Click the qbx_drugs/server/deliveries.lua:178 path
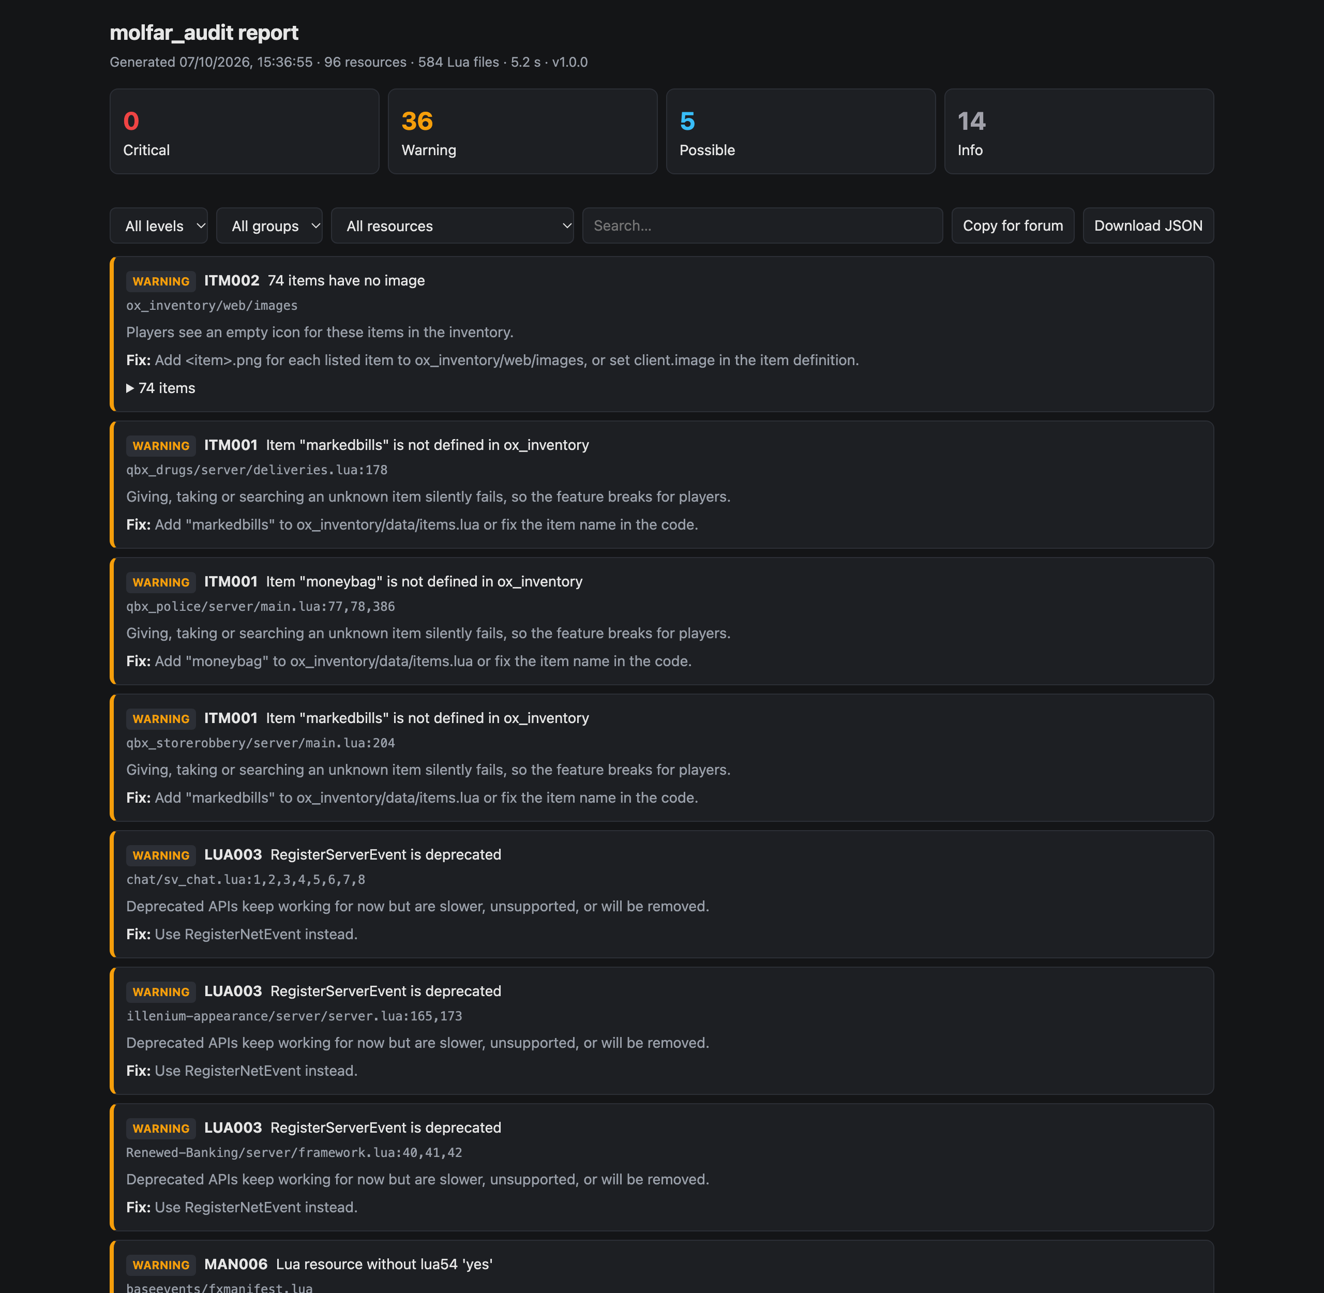1324x1293 pixels. point(257,470)
